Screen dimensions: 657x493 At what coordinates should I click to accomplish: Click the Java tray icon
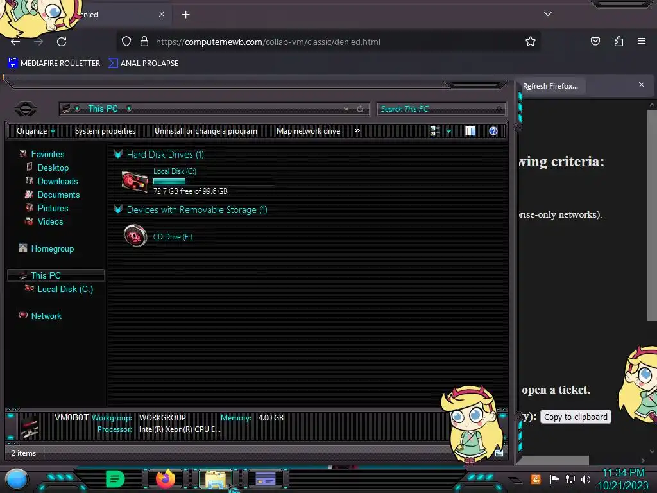coord(535,479)
